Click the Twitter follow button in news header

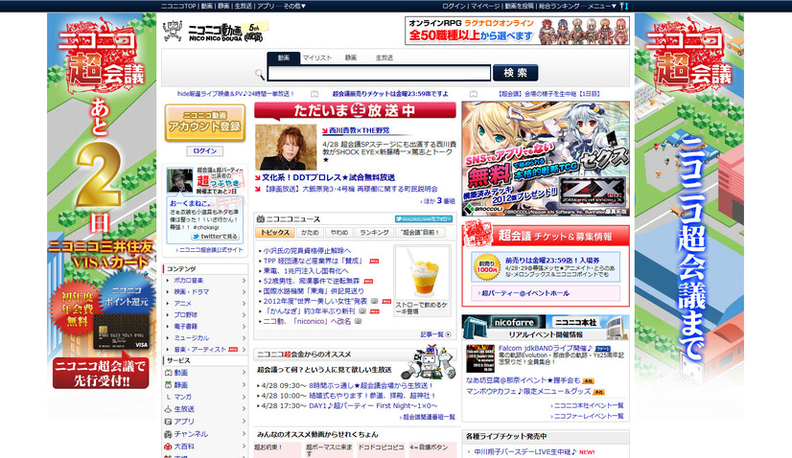(423, 218)
